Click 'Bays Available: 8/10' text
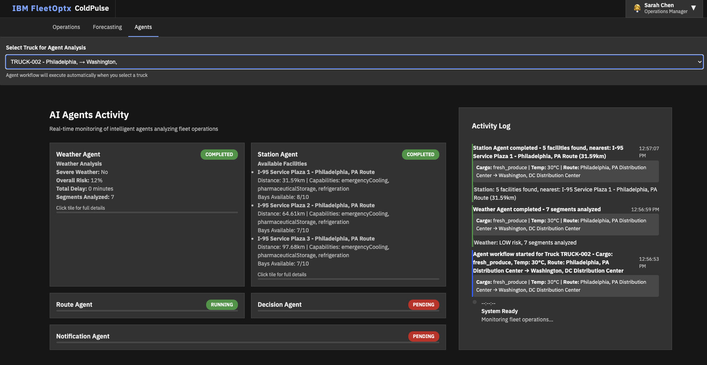The width and height of the screenshot is (707, 365). (283, 197)
